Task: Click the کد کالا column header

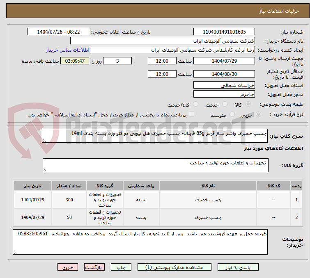Action: (273, 186)
